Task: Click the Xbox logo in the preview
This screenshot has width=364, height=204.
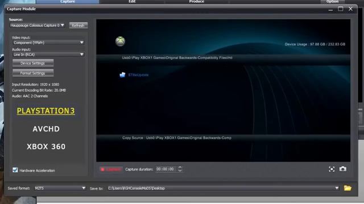Action: 120,41
